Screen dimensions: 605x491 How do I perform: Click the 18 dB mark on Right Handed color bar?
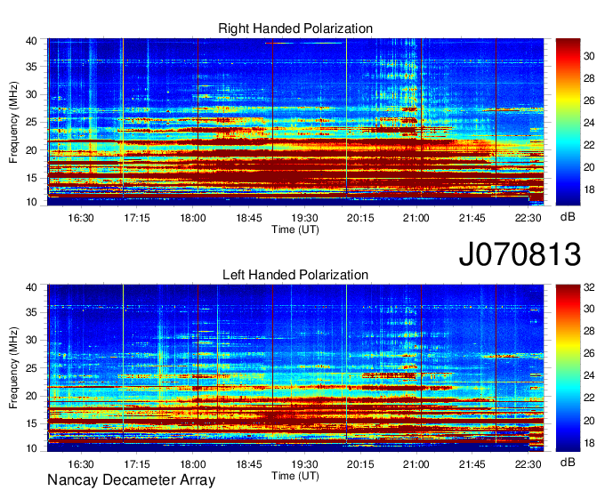click(589, 189)
